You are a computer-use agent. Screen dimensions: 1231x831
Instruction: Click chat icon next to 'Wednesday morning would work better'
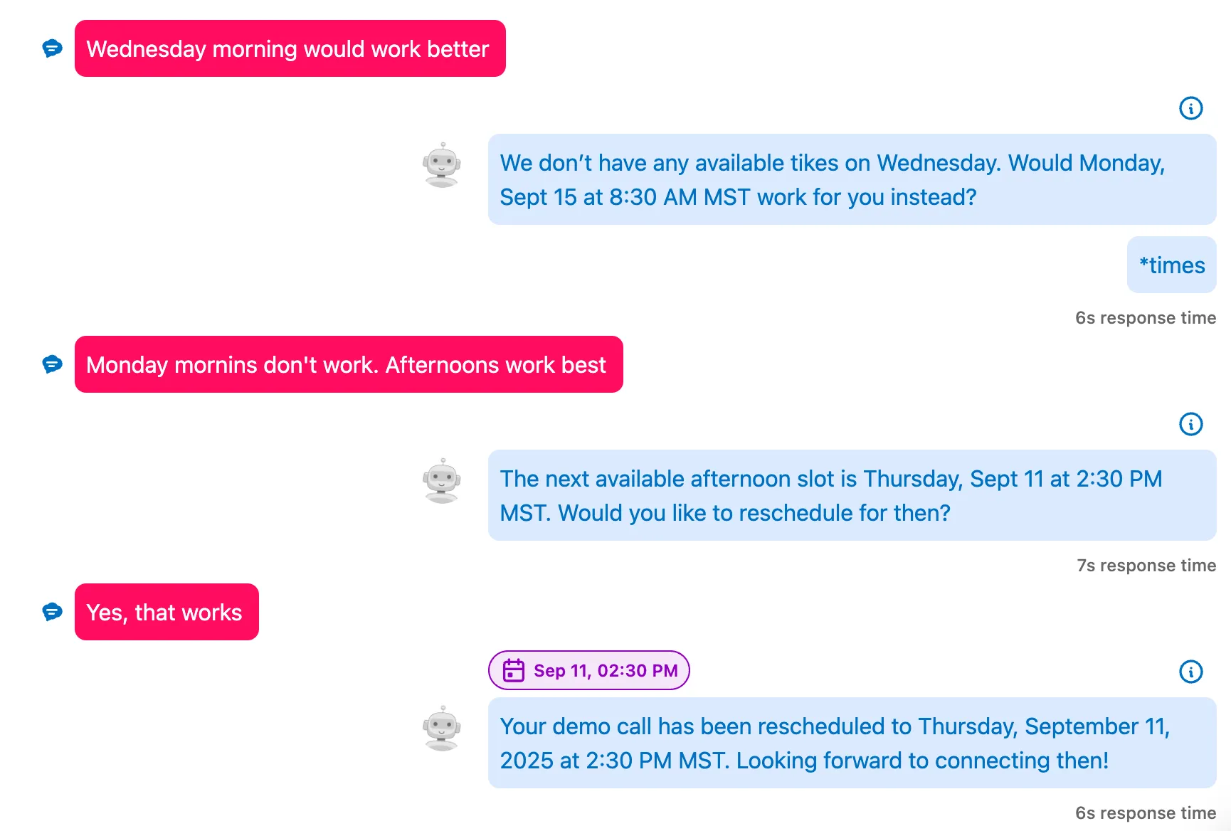[x=52, y=48]
